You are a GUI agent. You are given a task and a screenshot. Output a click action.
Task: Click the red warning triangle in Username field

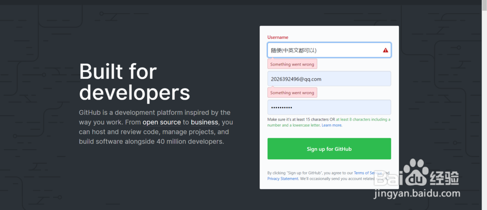(385, 50)
